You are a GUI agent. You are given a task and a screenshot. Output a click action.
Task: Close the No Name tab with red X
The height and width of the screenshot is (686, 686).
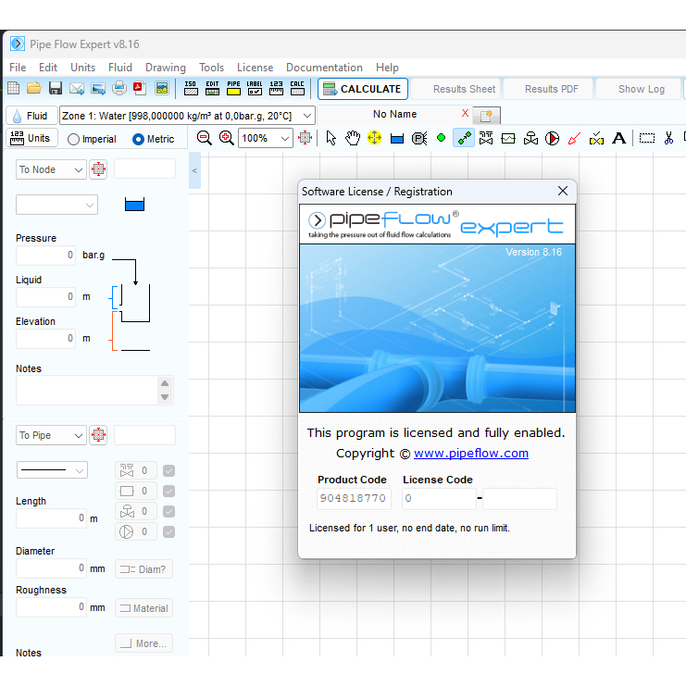click(465, 113)
